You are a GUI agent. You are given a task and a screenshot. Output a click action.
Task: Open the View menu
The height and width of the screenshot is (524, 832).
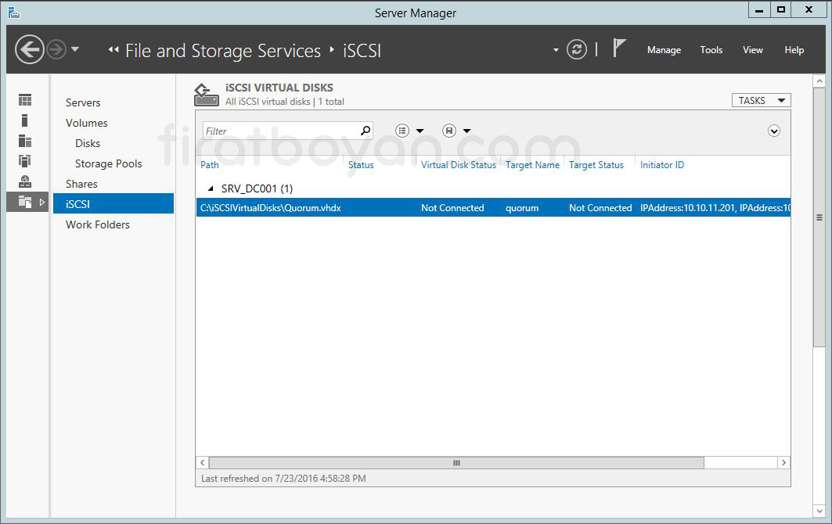coord(752,50)
